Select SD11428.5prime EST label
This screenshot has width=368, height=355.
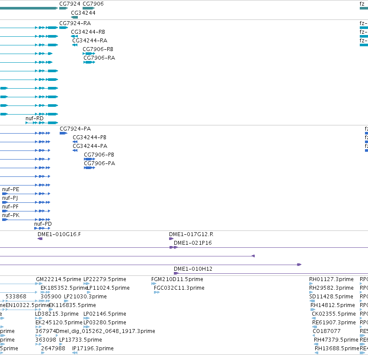point(331,297)
